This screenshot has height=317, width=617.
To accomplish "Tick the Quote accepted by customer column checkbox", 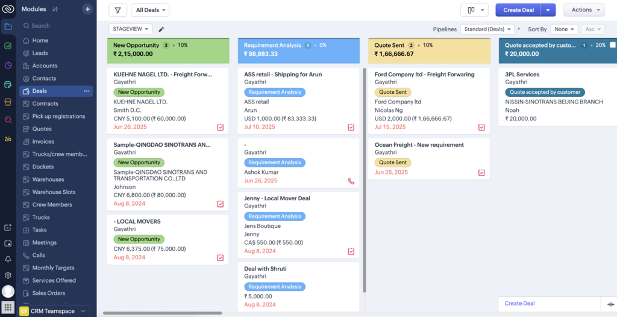I will [612, 45].
